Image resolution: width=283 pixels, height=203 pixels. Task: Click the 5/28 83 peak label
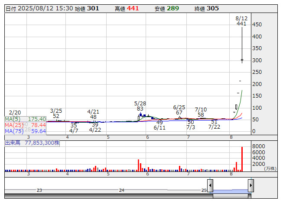click(140, 106)
